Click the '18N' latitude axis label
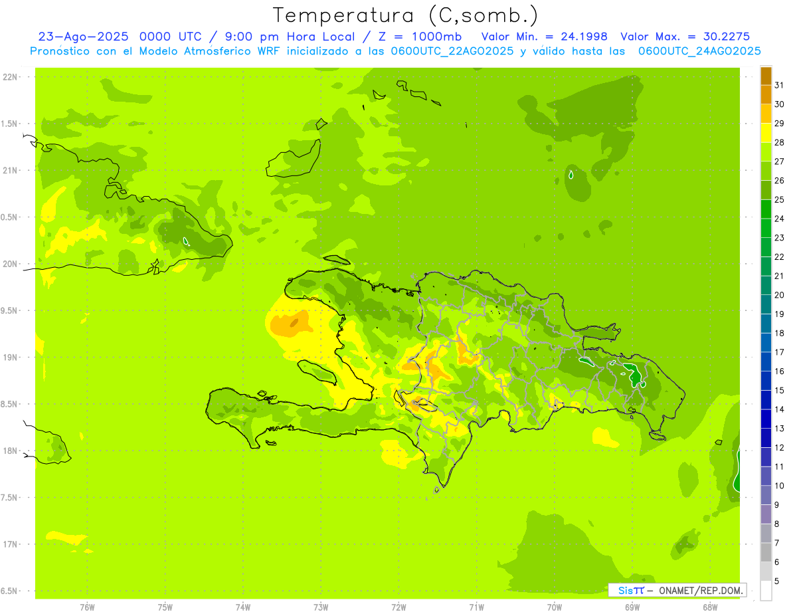This screenshot has width=797, height=616. (11, 451)
